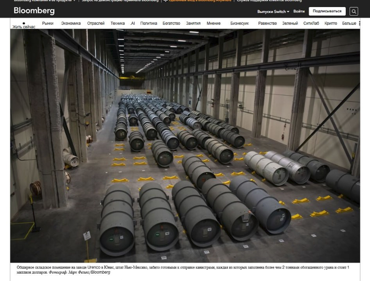The height and width of the screenshot is (281, 370).
Task: Click the three-dots icon beside Больше
Action: point(359,23)
